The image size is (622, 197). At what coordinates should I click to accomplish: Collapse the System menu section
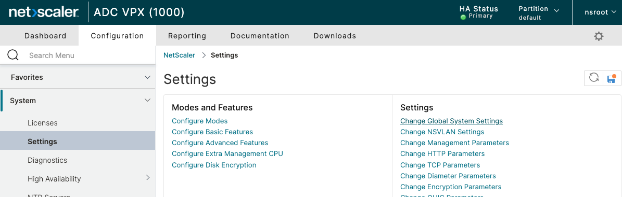coord(148,101)
